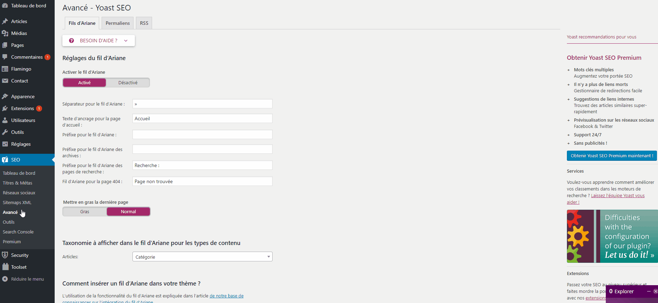Click the Mots clés multiples feature text

click(x=594, y=70)
